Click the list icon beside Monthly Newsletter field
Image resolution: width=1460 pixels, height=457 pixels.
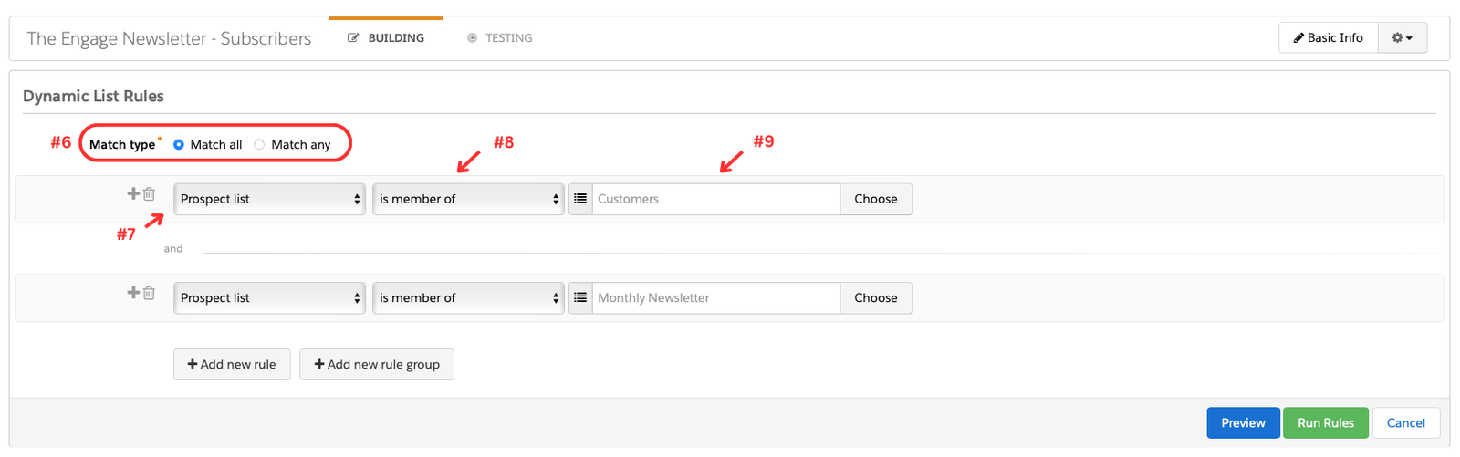tap(580, 297)
